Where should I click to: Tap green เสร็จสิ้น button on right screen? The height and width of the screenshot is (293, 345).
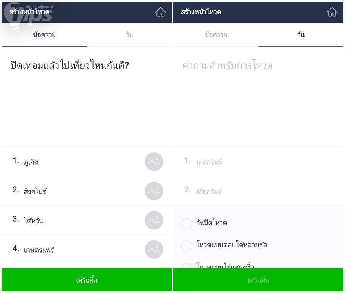pos(258,280)
